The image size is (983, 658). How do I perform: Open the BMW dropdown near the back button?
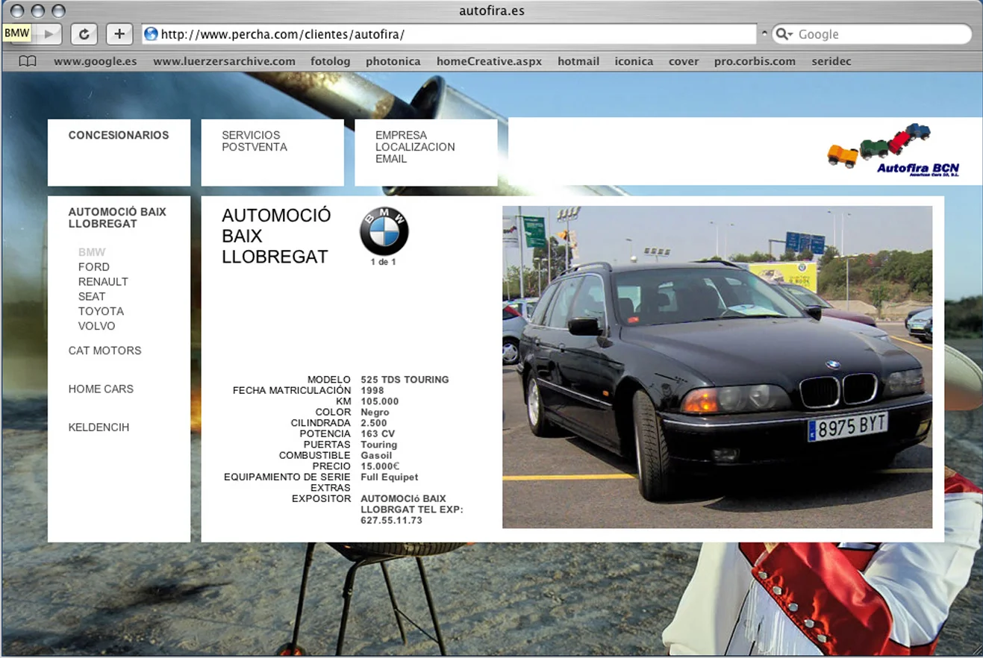(16, 32)
